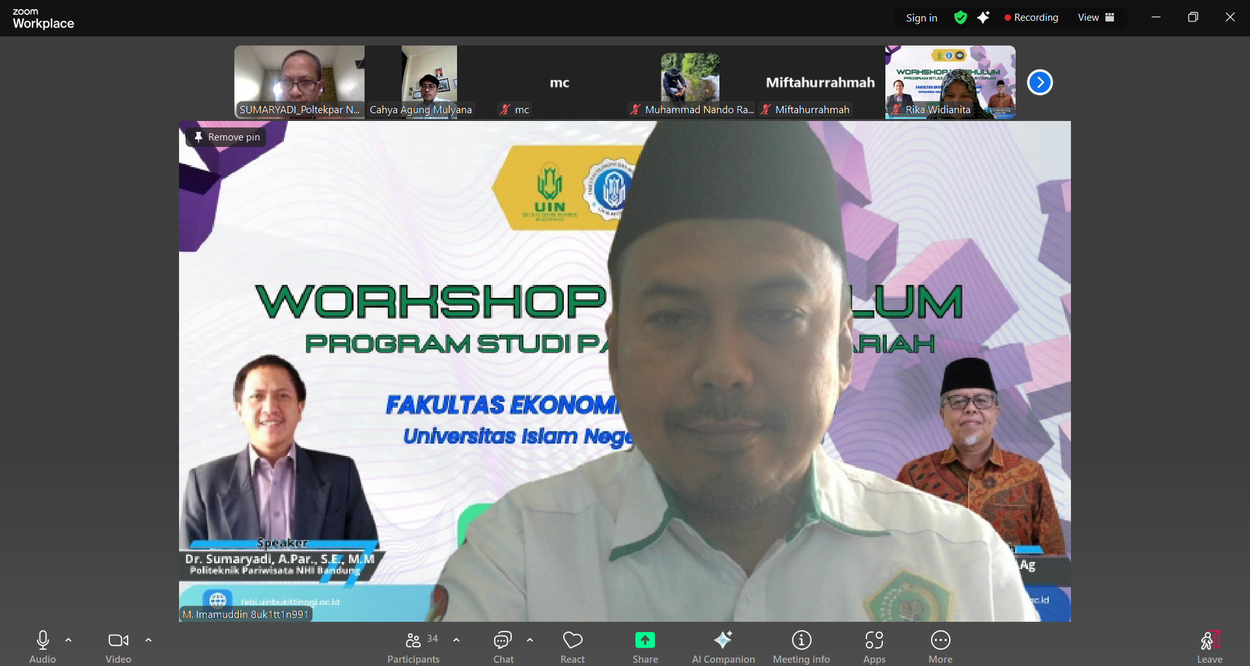Open the View layout menu
The image size is (1250, 666).
pos(1096,18)
